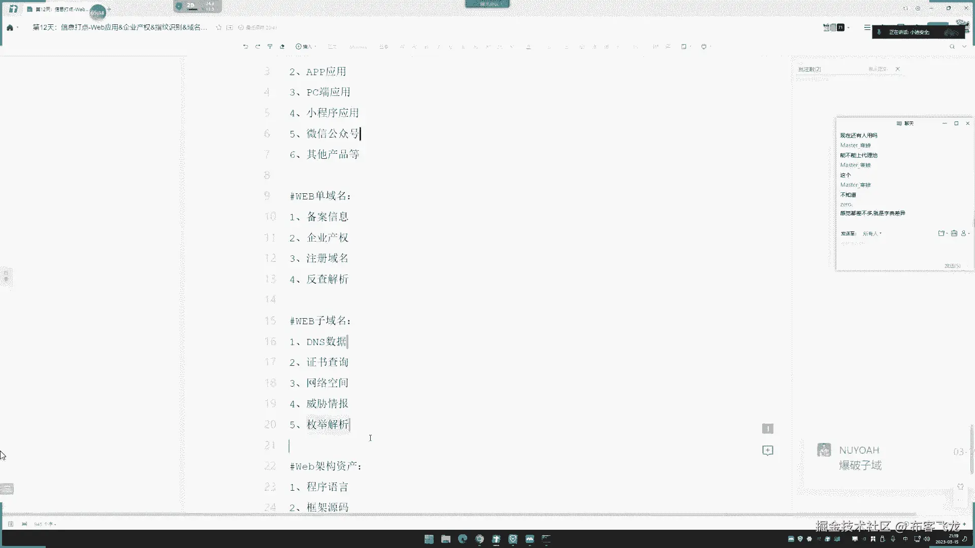Open the 插入 insert dropdown
This screenshot has width=975, height=548.
pos(305,46)
